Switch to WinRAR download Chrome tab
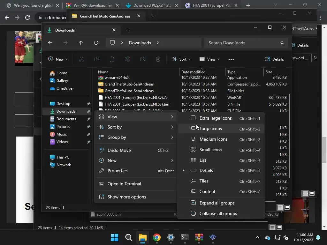Viewport: 327px width, 245px height. point(92,5)
